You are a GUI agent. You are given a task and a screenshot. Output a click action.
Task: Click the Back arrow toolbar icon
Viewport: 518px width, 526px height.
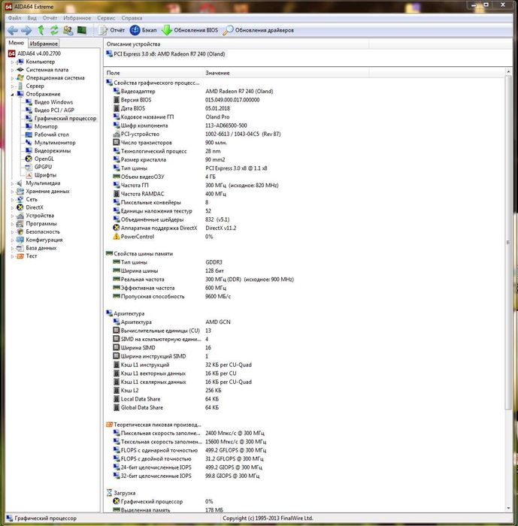point(13,31)
